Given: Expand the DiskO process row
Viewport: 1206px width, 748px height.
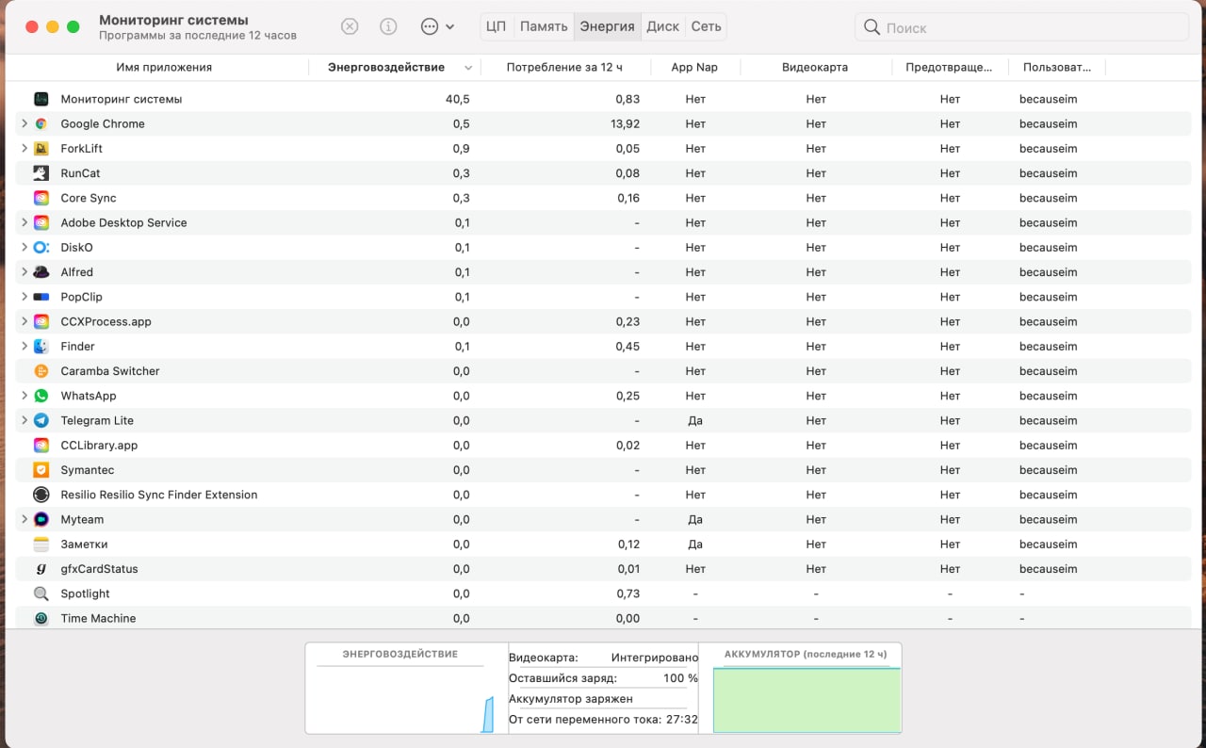Looking at the screenshot, I should pos(24,248).
